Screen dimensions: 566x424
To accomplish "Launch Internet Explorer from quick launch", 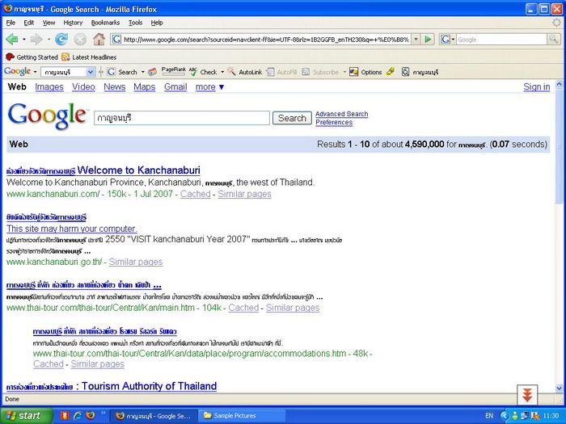I will [x=78, y=415].
